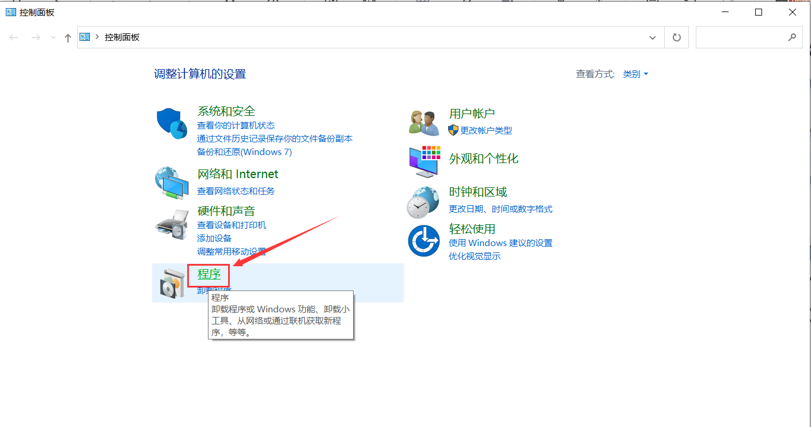Open the 系统和安全 category link

point(226,111)
